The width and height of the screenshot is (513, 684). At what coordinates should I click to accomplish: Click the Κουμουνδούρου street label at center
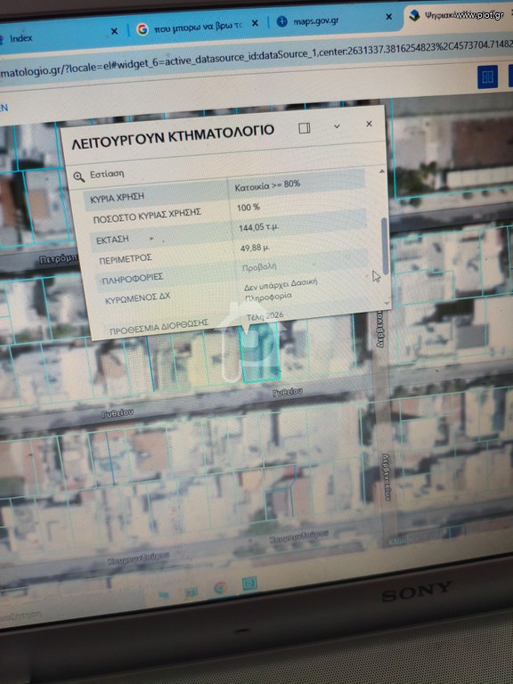[x=299, y=536]
